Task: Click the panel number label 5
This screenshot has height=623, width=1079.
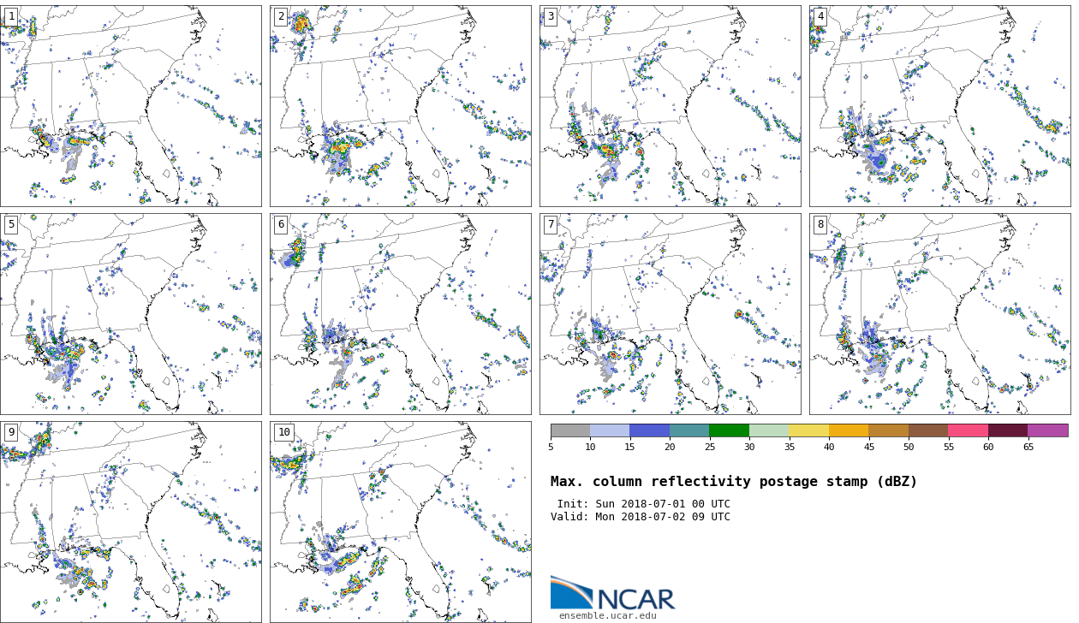Action: point(11,224)
